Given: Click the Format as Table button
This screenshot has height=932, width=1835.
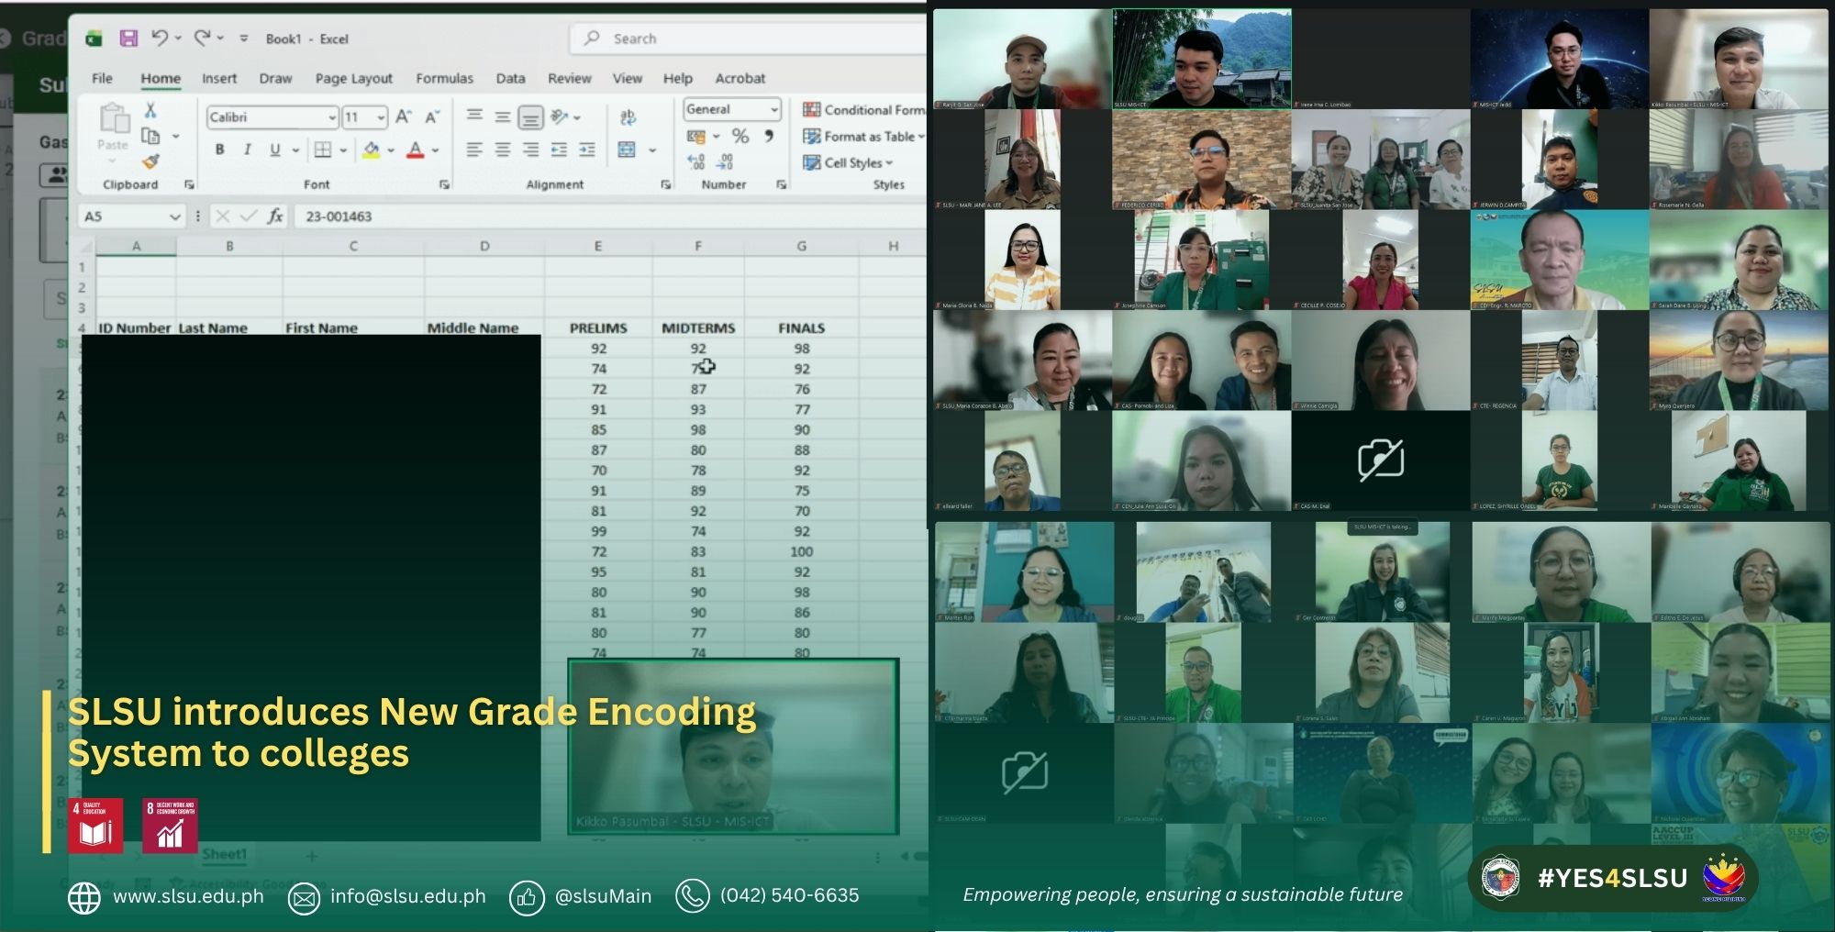Looking at the screenshot, I should [862, 137].
